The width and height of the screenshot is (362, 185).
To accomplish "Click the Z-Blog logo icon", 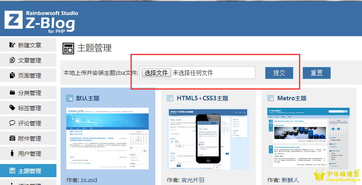I will [x=14, y=20].
